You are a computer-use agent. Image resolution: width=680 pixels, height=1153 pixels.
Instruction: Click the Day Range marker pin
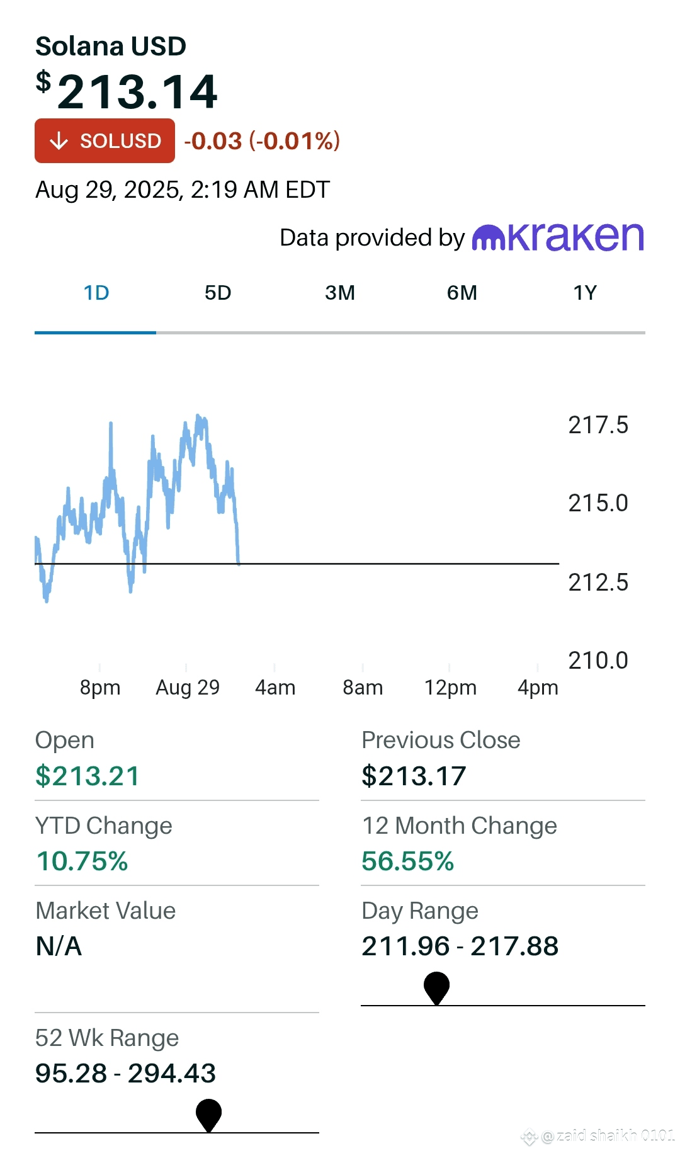click(436, 986)
